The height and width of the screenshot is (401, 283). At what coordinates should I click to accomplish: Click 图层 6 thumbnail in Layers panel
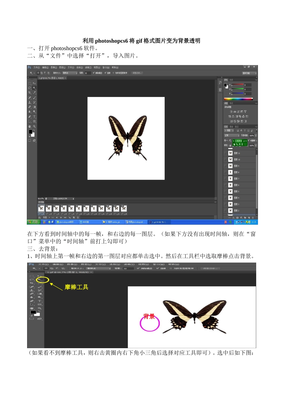[230, 185]
